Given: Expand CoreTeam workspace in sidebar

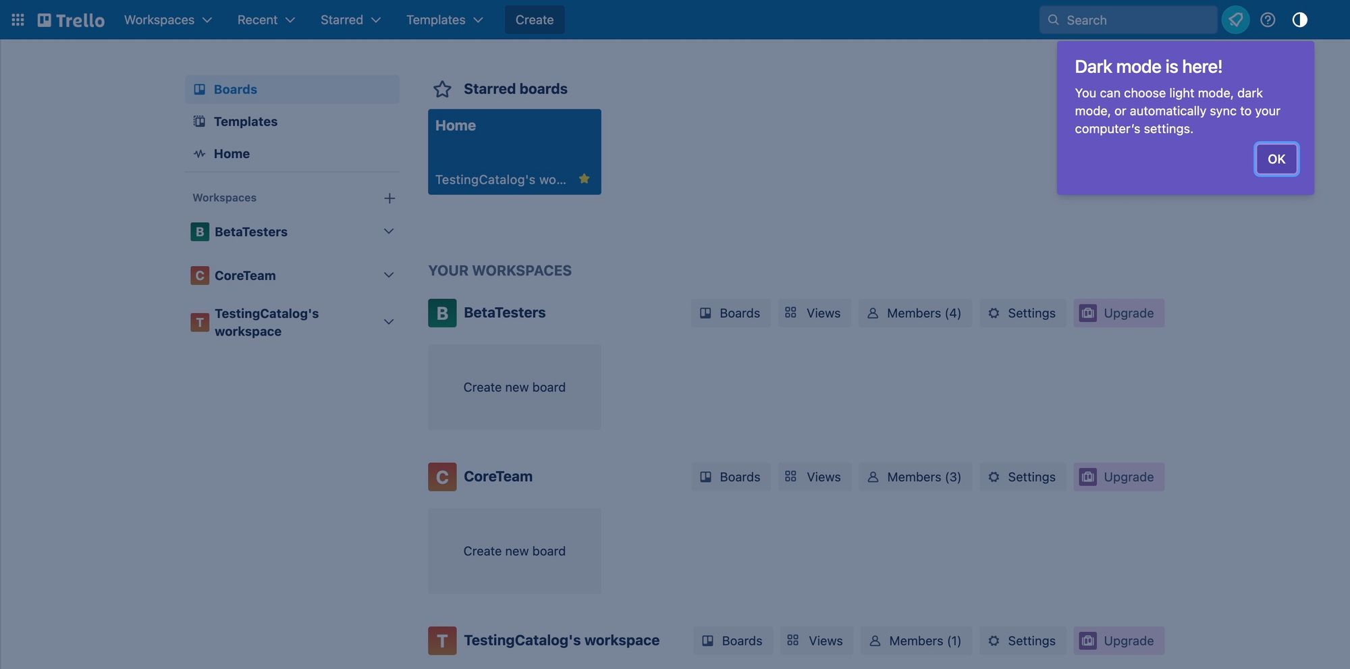Looking at the screenshot, I should (389, 275).
